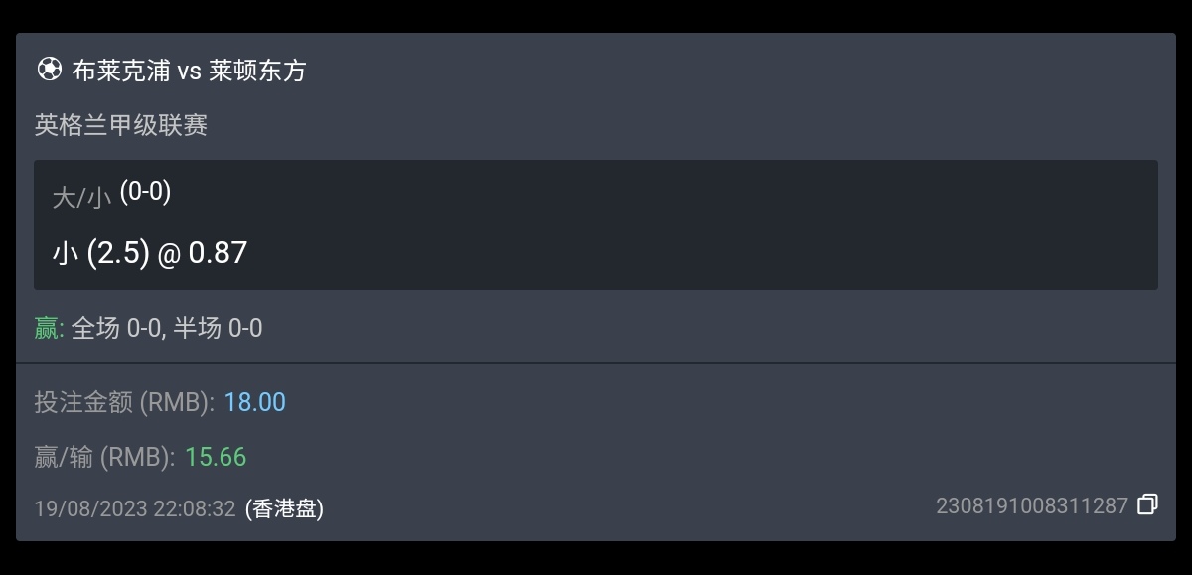Select the 15.66 winnings amount
The height and width of the screenshot is (575, 1192).
click(x=216, y=457)
